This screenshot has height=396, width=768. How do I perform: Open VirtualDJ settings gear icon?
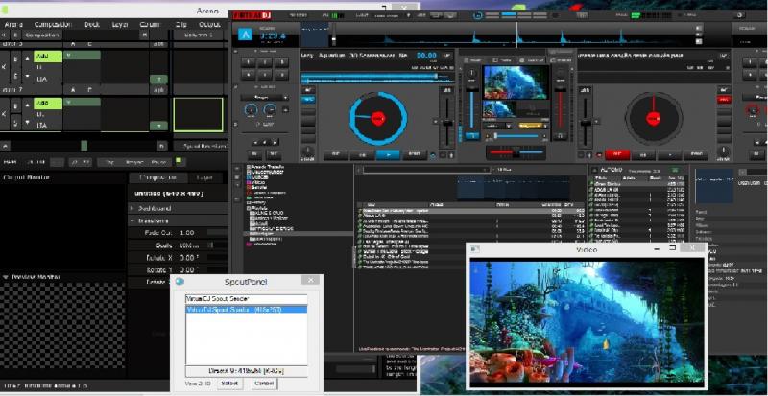point(739,15)
